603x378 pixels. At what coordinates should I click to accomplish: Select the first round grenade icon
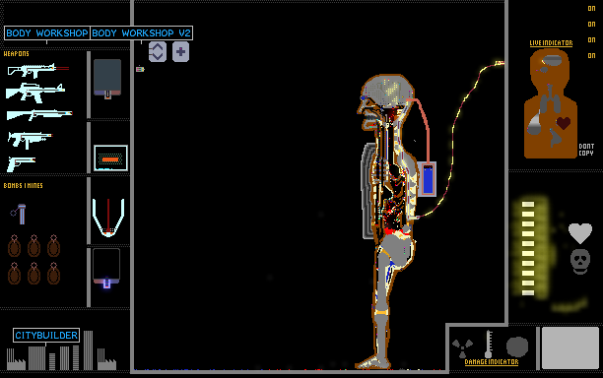click(x=14, y=246)
